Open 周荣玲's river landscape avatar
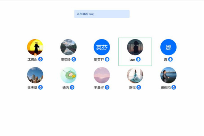 pos(69,47)
